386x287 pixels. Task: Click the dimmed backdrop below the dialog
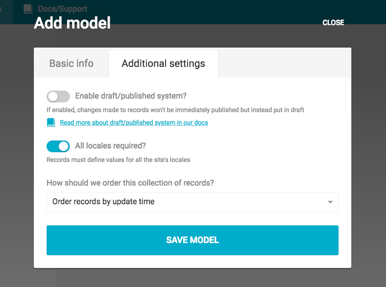[x=193, y=278]
